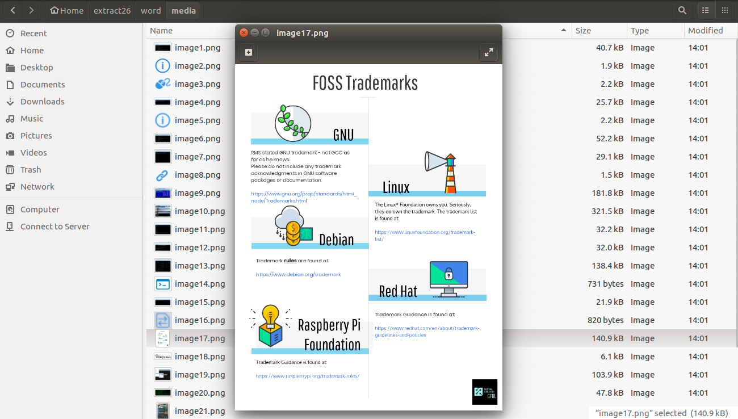Select image9.png thumbnail
Image resolution: width=738 pixels, height=419 pixels.
click(x=162, y=193)
